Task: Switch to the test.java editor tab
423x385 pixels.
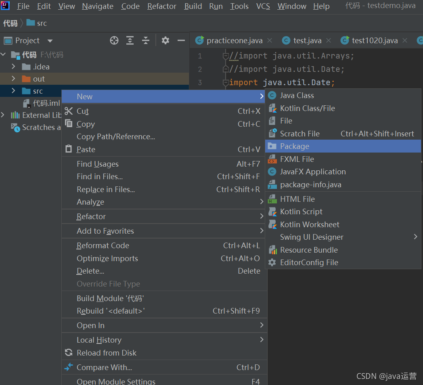Action: pyautogui.click(x=307, y=40)
